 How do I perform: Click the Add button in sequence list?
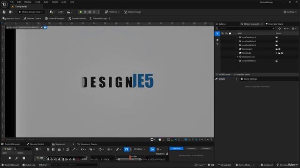[x=7, y=149]
